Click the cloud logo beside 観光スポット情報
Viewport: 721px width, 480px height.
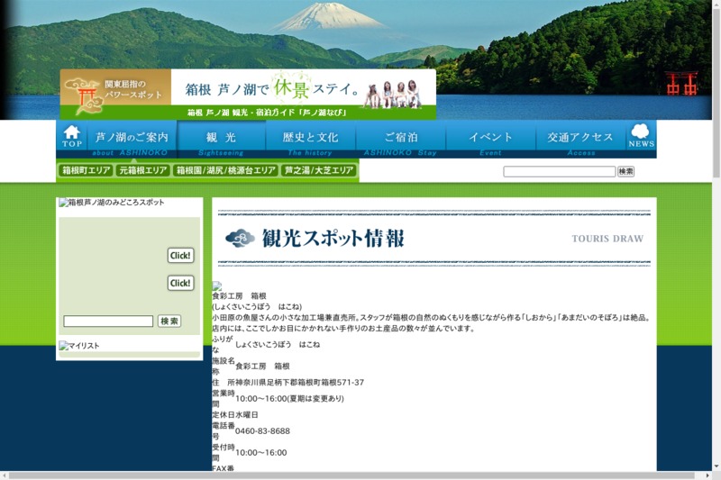tap(240, 238)
